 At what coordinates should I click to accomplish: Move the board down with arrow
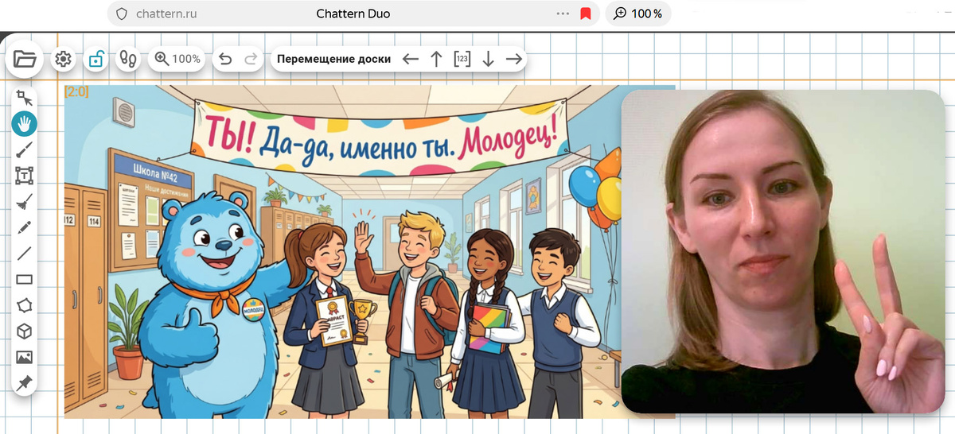[x=489, y=59]
